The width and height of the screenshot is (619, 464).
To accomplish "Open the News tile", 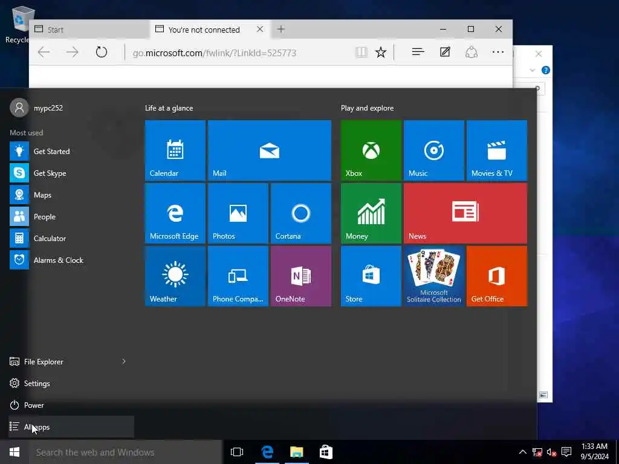I will 465,213.
